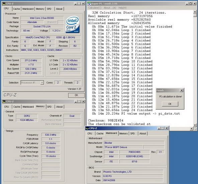Screen dimensions: 198x184
Task: Click the Multiplier x 7.0 field
Action: pos(31,65)
